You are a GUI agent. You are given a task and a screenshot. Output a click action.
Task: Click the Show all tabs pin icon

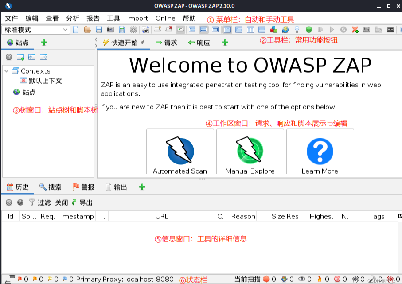point(157,29)
